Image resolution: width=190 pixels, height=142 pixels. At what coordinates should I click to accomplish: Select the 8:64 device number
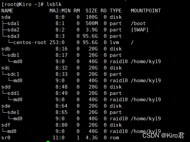point(62,106)
